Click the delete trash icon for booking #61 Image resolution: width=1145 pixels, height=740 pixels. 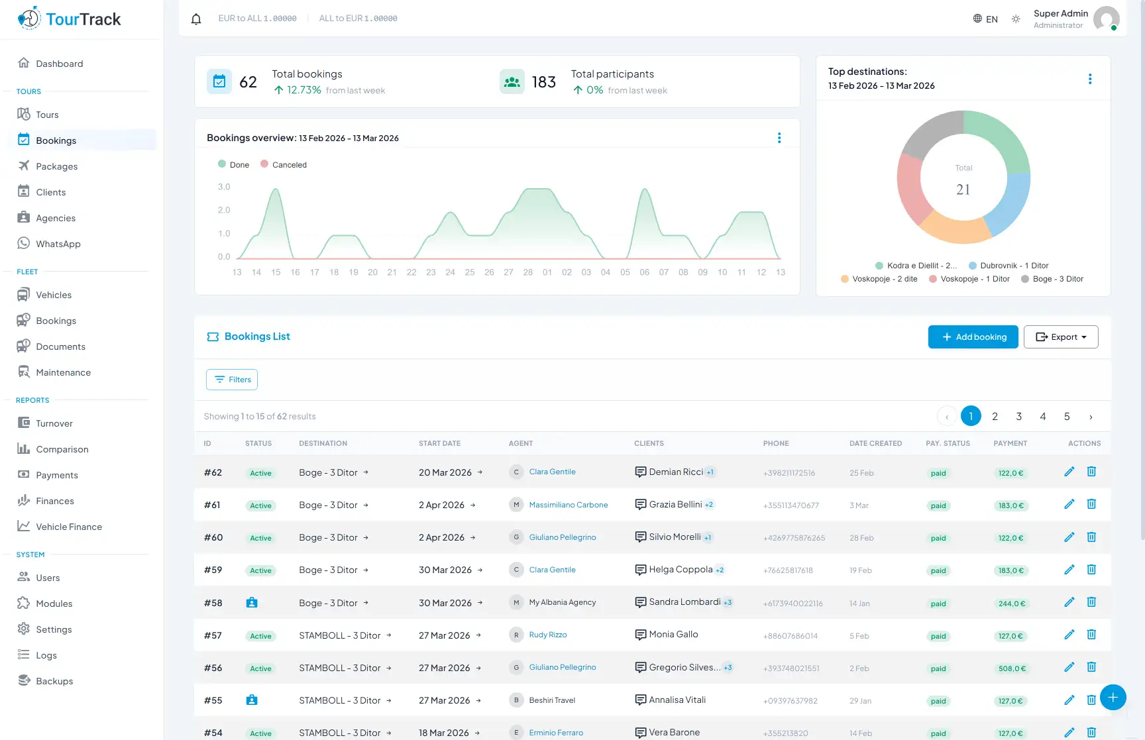tap(1091, 504)
